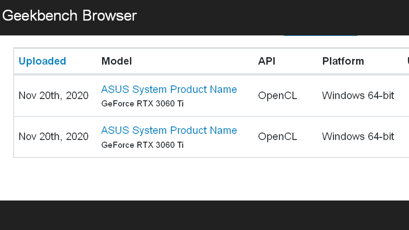The height and width of the screenshot is (230, 409).
Task: Click the API column header
Action: (267, 61)
